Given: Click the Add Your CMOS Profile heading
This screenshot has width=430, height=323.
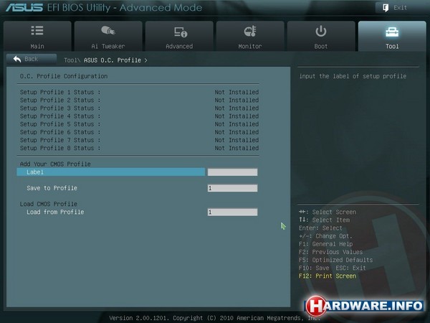Looking at the screenshot, I should click(x=55, y=164).
